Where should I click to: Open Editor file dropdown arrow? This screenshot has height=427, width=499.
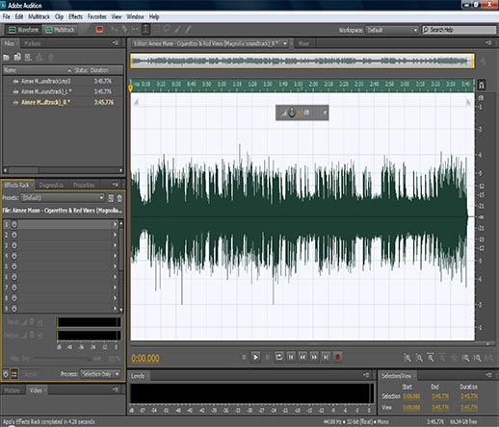(285, 43)
